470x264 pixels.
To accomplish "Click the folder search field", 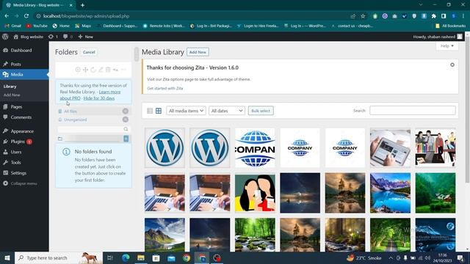I will click(x=90, y=129).
